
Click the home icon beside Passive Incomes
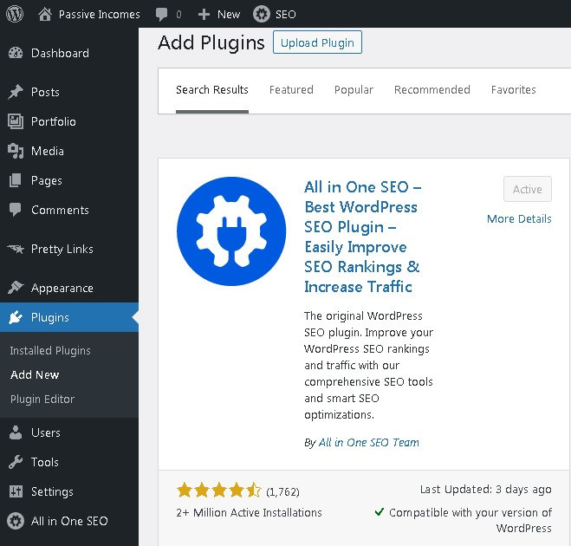45,14
